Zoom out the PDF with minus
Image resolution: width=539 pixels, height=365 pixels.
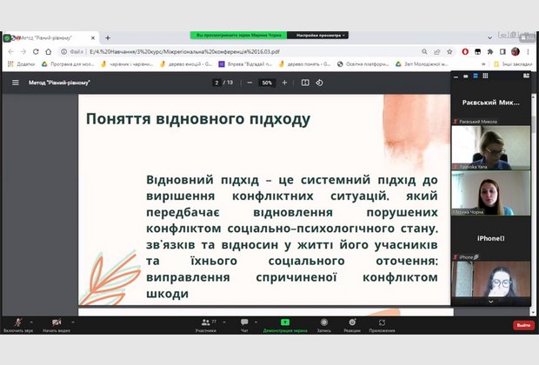(x=250, y=83)
